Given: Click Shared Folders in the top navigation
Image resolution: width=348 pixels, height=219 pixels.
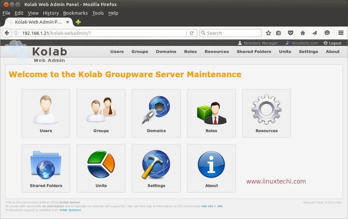Looking at the screenshot, I should click(254, 51).
